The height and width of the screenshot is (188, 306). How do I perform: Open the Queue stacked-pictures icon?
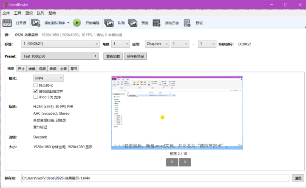click(109, 23)
